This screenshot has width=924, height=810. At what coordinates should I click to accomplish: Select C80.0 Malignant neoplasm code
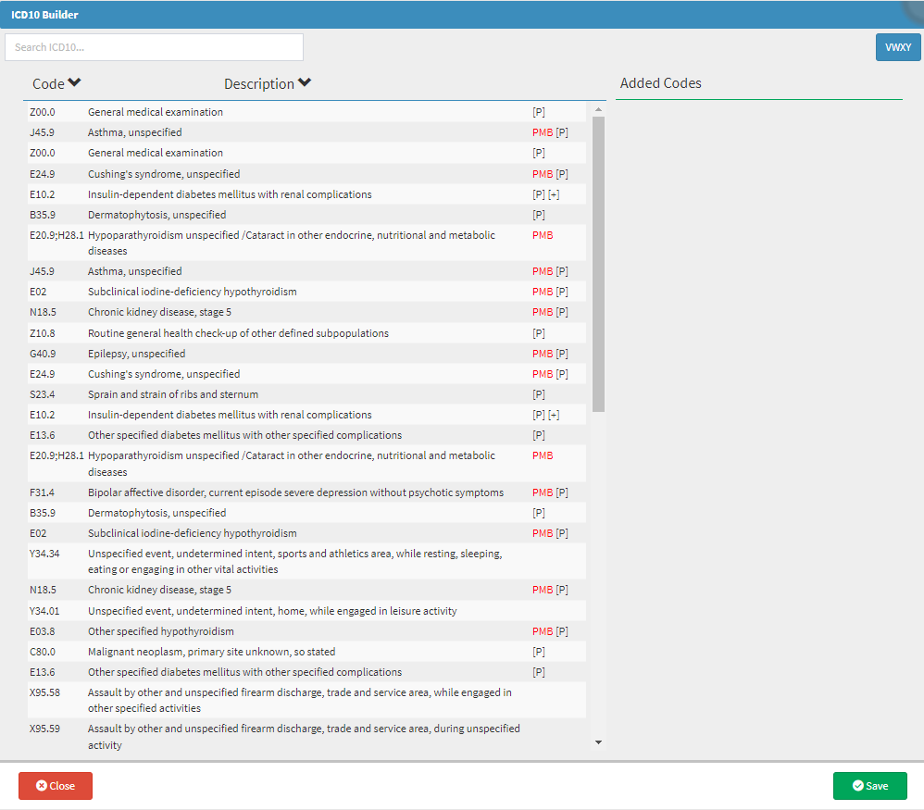[x=211, y=652]
